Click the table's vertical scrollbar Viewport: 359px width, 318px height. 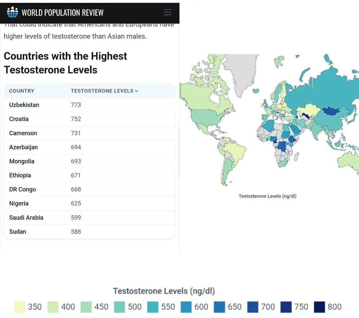click(179, 152)
